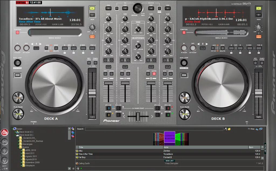Click Deck A loop IN button
Viewport: 276px width, 171px height.
18,48
